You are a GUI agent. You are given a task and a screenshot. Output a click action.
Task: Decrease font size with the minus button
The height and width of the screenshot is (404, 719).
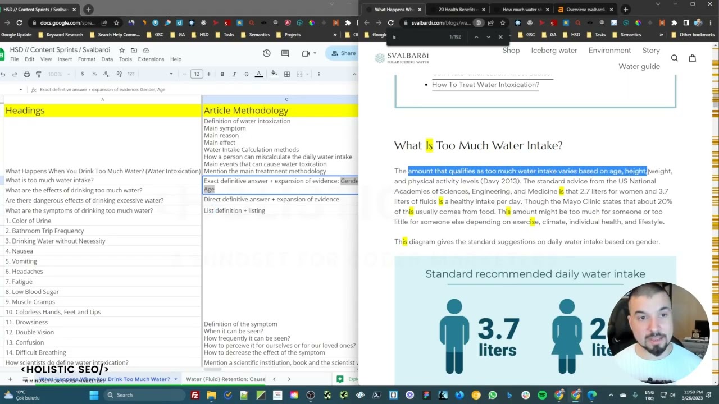click(184, 74)
